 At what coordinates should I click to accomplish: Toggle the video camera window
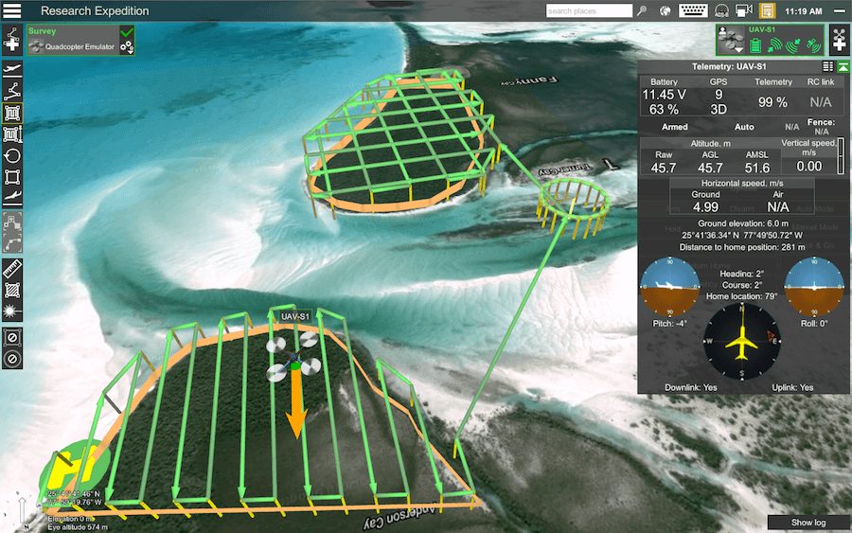[x=744, y=11]
